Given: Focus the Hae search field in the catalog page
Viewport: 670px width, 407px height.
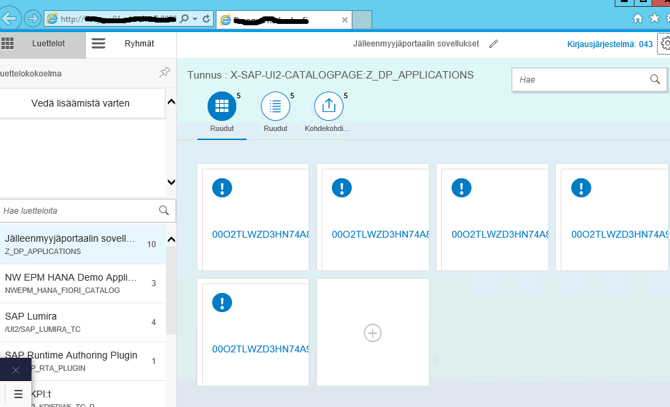Looking at the screenshot, I should (x=589, y=79).
